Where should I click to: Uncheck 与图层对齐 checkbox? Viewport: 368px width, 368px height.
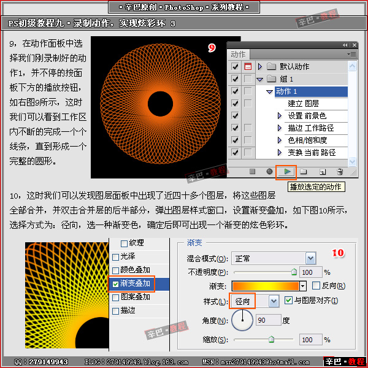click(288, 300)
